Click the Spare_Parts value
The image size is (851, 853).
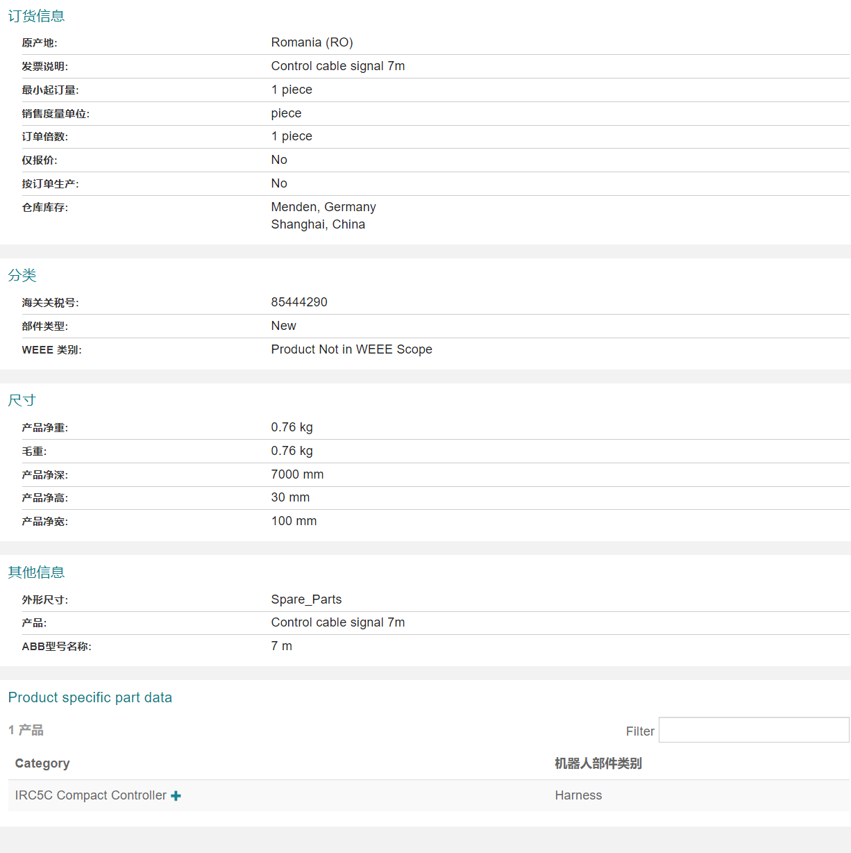pos(306,599)
